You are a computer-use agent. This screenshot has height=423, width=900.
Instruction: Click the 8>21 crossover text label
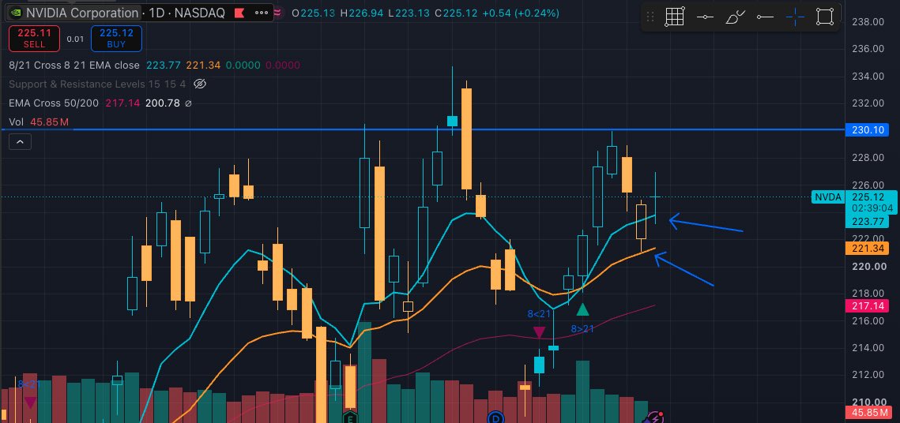pos(582,328)
